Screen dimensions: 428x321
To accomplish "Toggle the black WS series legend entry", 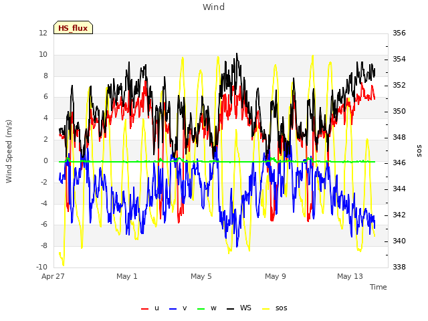I will pyautogui.click(x=239, y=308).
